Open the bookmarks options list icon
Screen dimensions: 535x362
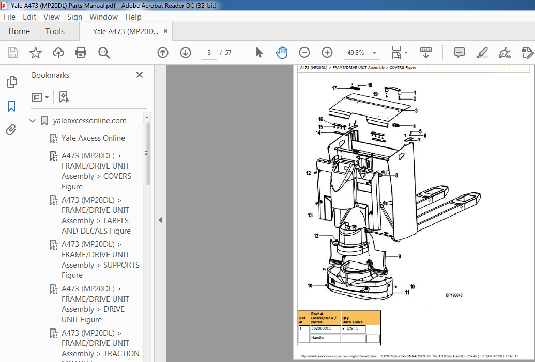point(40,97)
